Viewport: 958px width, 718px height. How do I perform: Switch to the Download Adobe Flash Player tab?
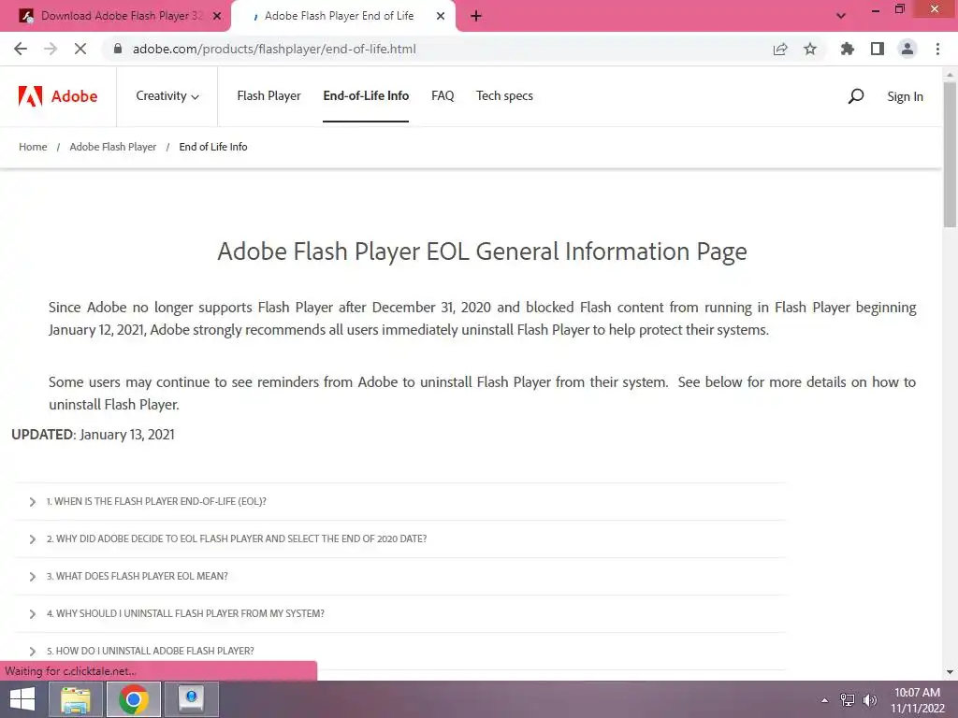point(114,16)
